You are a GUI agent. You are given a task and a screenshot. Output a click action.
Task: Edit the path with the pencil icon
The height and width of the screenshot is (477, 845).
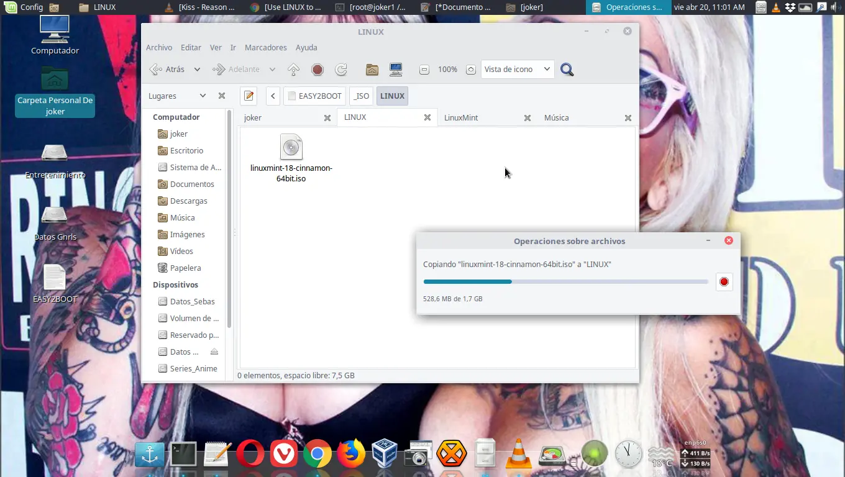[249, 96]
